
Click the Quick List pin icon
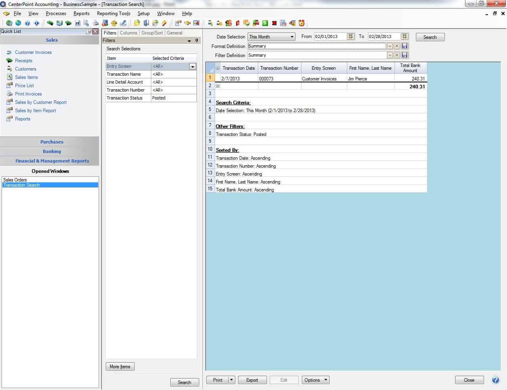pos(89,31)
